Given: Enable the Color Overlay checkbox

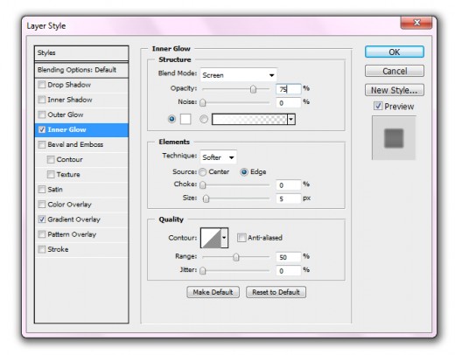Looking at the screenshot, I should (42, 205).
